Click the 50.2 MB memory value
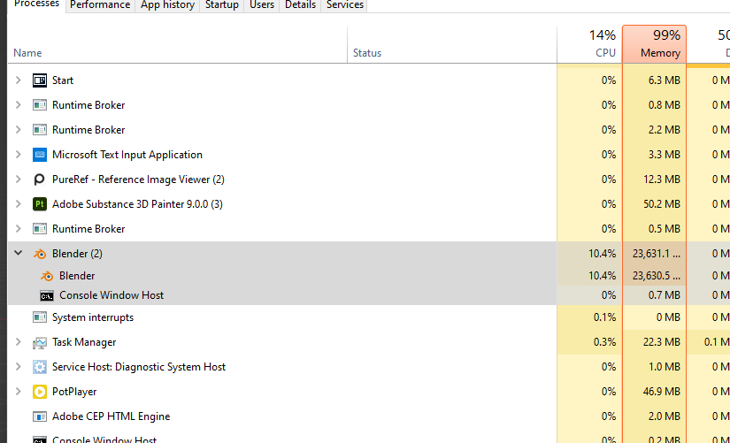 tap(662, 204)
